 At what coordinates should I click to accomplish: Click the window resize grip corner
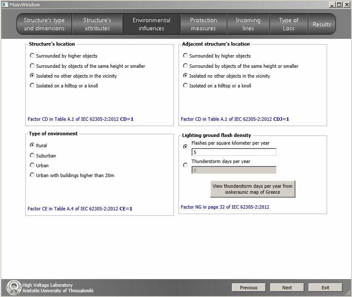[348, 293]
